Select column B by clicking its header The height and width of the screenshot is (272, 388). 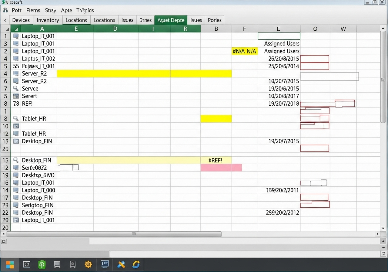pos(216,29)
